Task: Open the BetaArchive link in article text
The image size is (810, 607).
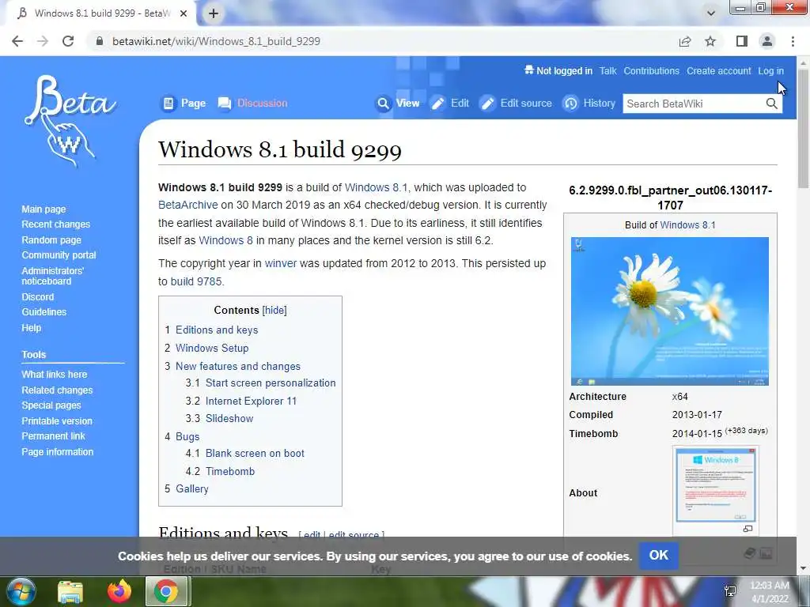Action: [188, 205]
